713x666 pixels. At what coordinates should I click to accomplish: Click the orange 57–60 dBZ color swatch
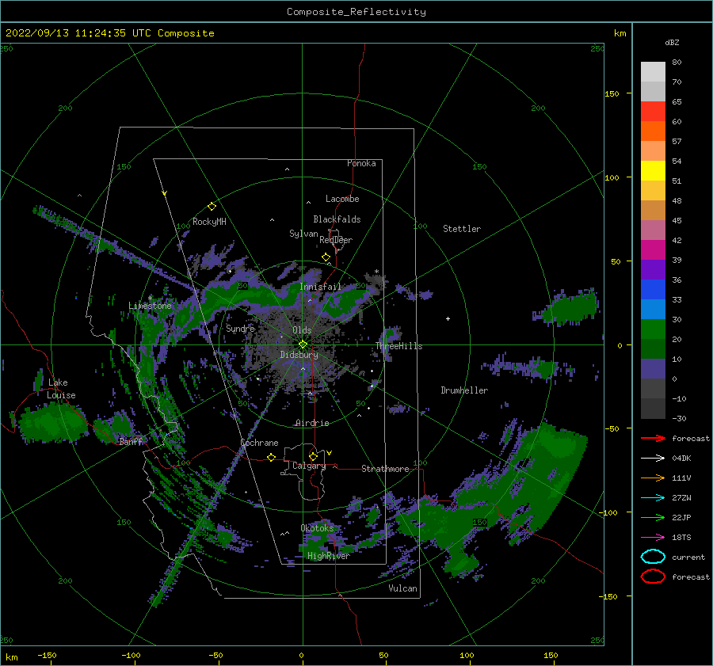[653, 131]
